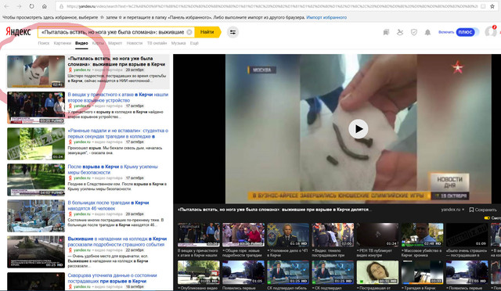This screenshot has width=501, height=291.
Task: Save video with Сохранить button
Action: click(x=483, y=210)
